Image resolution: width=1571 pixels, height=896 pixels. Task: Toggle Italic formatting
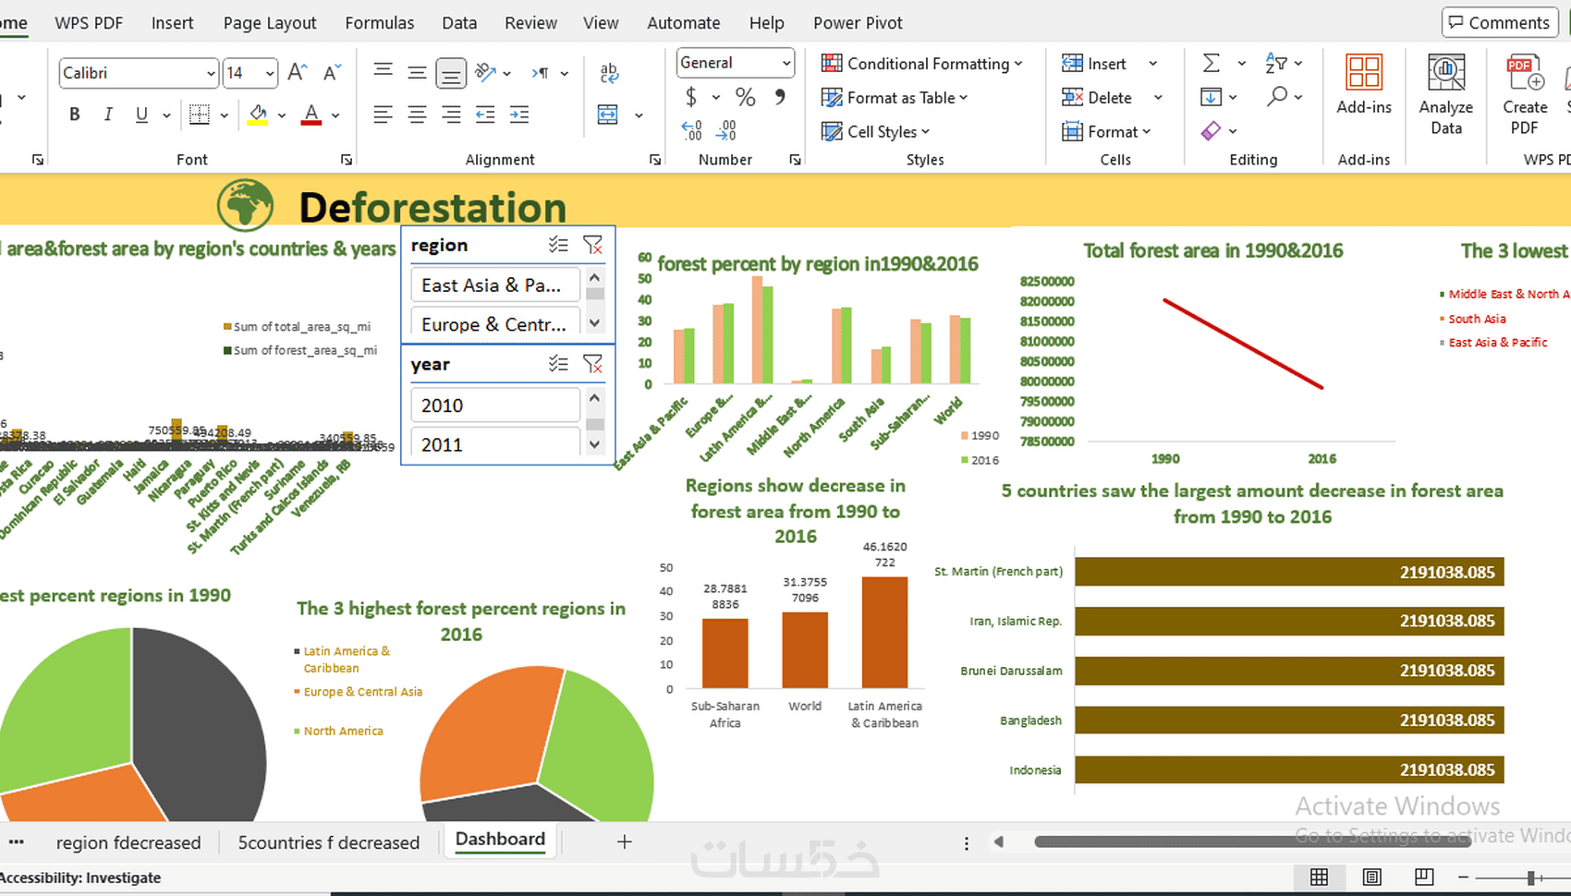tap(108, 115)
